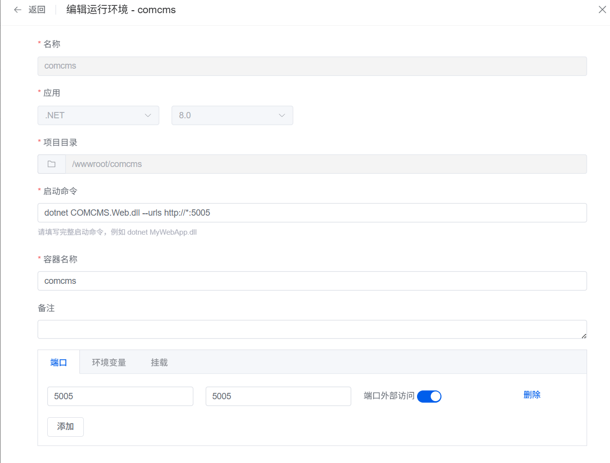Image resolution: width=610 pixels, height=463 pixels.
Task: Click 删除 to remove port mapping
Action: [x=532, y=395]
